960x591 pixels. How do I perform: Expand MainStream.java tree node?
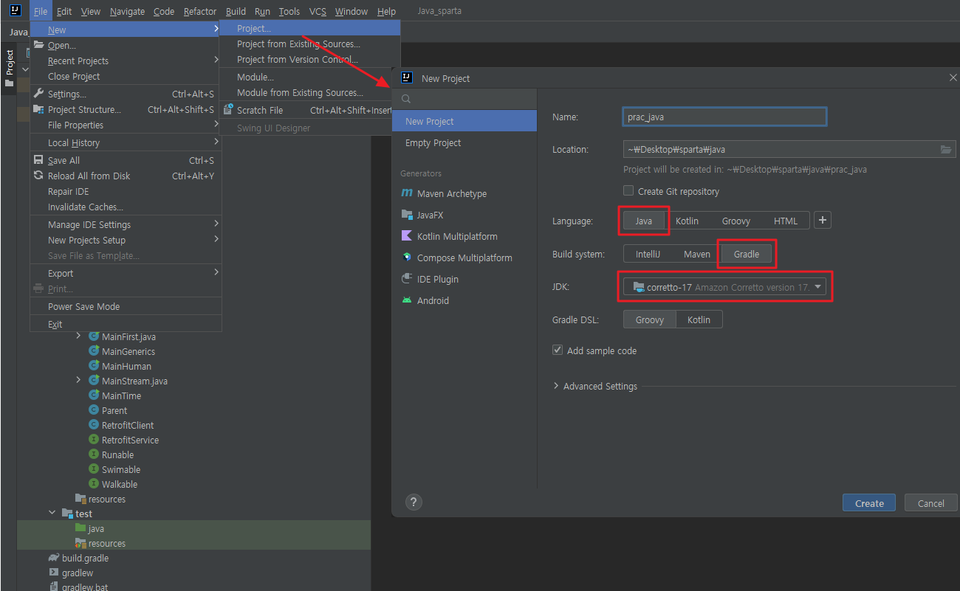click(x=79, y=380)
